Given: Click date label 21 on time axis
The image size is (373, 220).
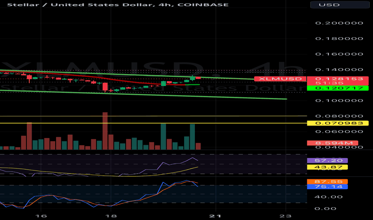Looking at the screenshot, I should 216,216.
